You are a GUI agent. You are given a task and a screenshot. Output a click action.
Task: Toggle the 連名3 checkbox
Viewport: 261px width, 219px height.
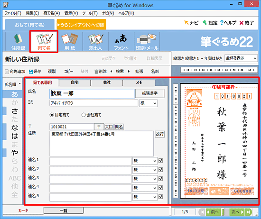[160, 179]
